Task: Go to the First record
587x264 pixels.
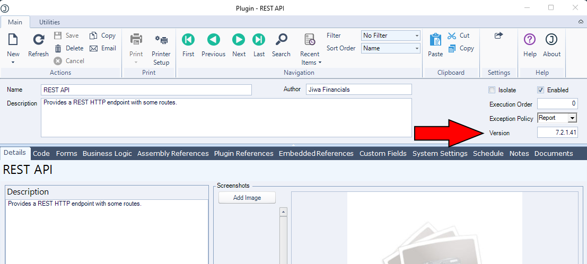Action: coord(188,40)
